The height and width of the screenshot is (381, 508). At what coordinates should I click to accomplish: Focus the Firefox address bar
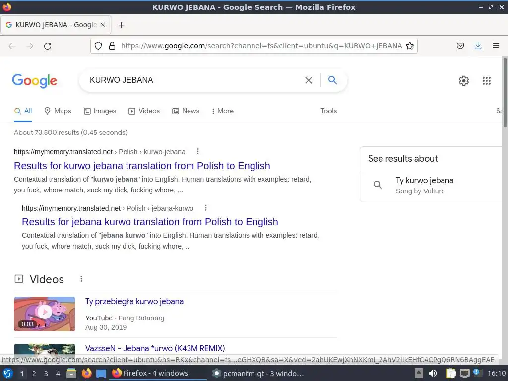coord(261,46)
